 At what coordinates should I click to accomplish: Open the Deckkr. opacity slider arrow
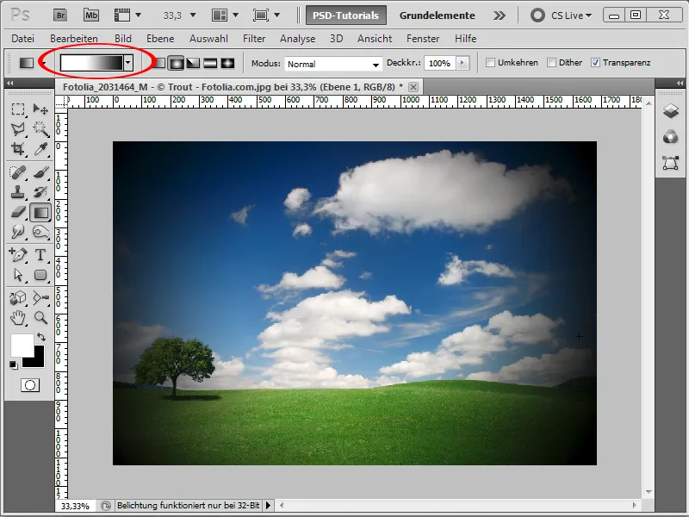pyautogui.click(x=462, y=63)
